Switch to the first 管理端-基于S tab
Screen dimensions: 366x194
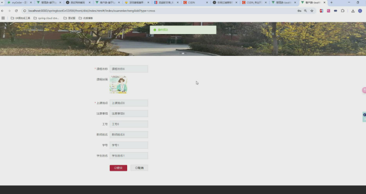[x=49, y=2]
